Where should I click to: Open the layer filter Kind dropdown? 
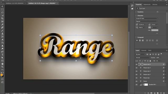[x=140, y=54]
